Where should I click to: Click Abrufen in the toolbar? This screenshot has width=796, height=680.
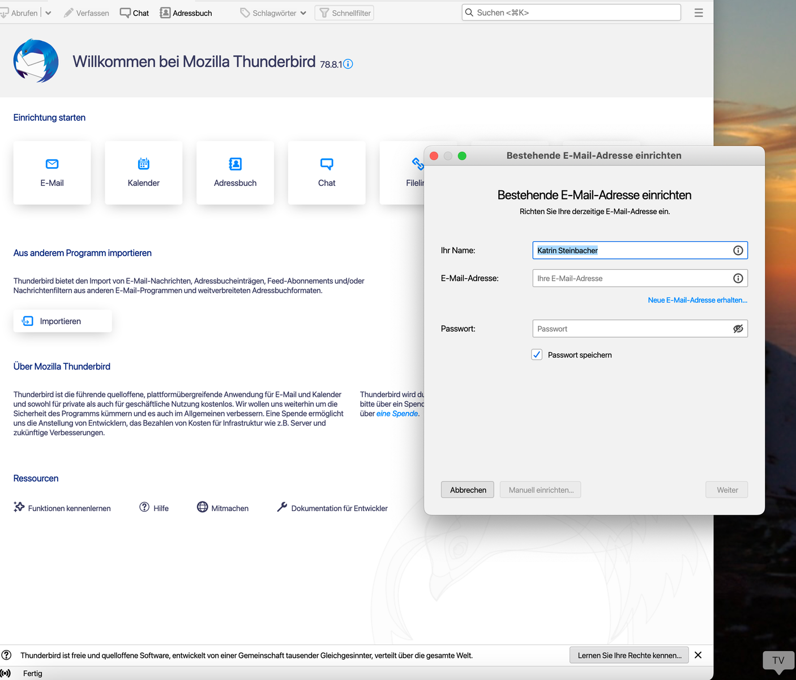pos(19,12)
